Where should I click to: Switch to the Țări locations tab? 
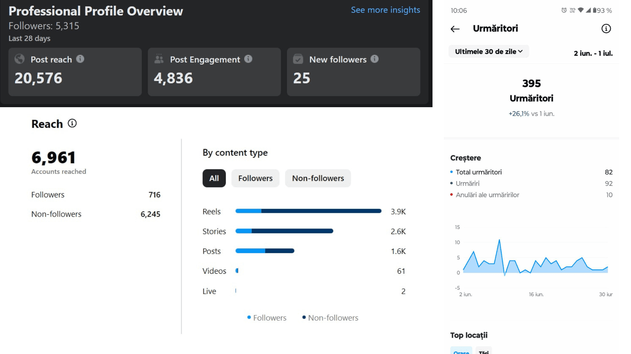tap(483, 351)
